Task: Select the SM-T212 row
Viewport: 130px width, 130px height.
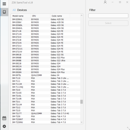Action: [x=45, y=108]
